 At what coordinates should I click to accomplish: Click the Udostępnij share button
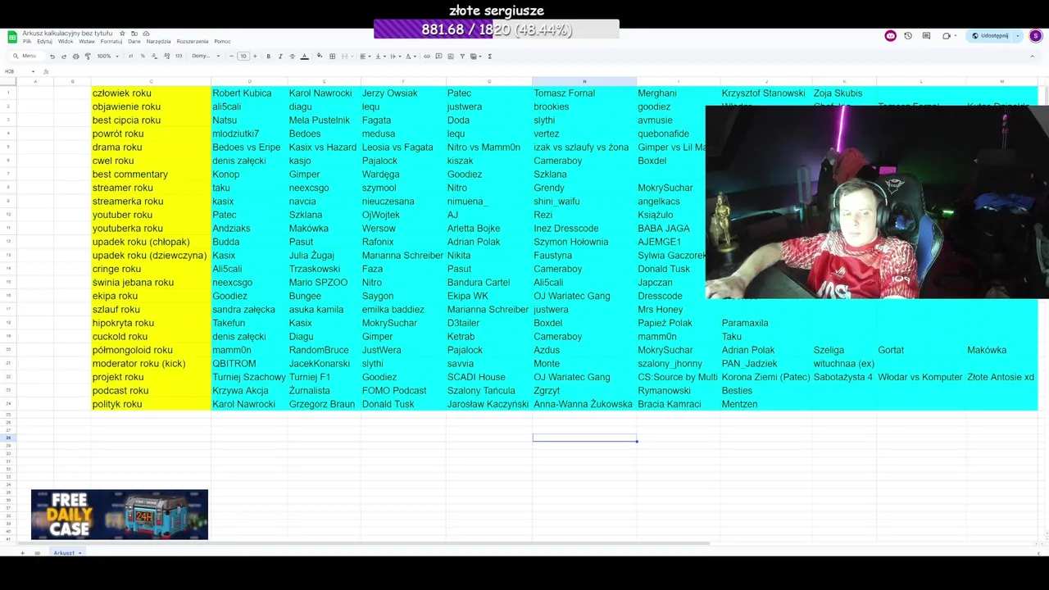coord(989,36)
